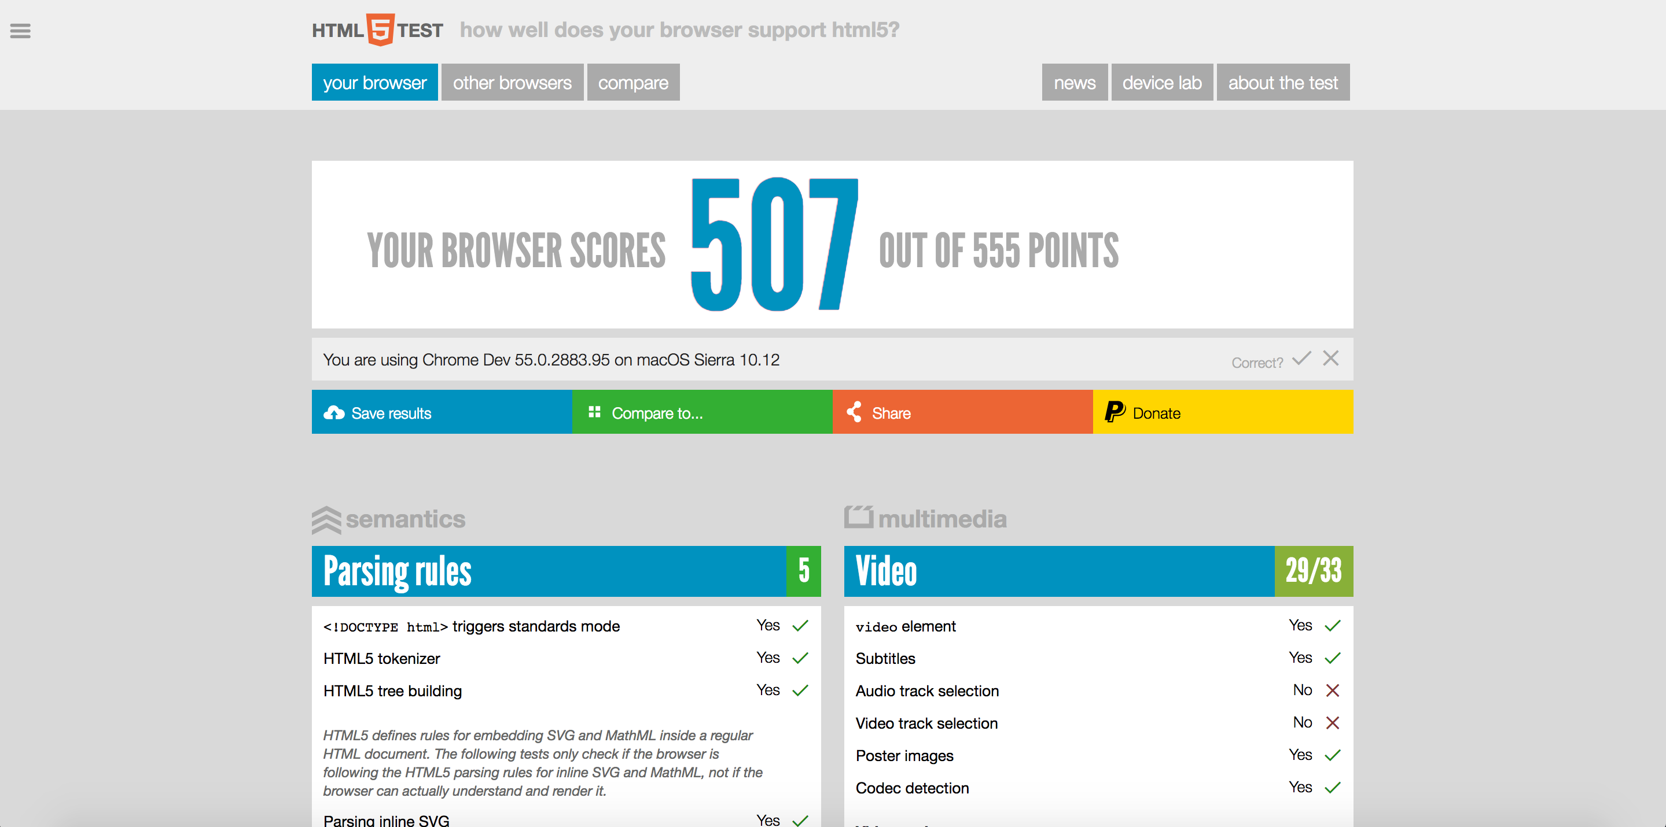Viewport: 1666px width, 827px height.
Task: Click the multimedia section icon
Action: pyautogui.click(x=858, y=516)
